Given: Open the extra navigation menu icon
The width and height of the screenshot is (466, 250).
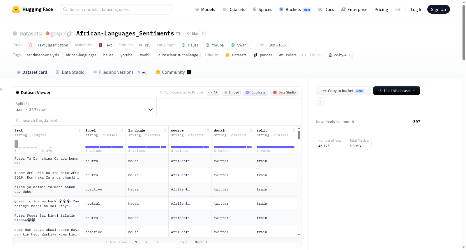Looking at the screenshot, I should (x=398, y=9).
